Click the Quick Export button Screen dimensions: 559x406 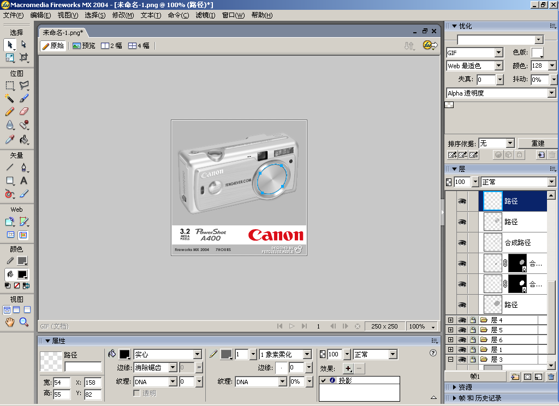coord(430,45)
